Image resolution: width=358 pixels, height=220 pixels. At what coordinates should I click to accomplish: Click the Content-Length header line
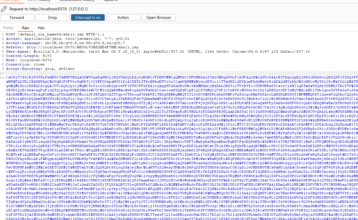pos(29,56)
